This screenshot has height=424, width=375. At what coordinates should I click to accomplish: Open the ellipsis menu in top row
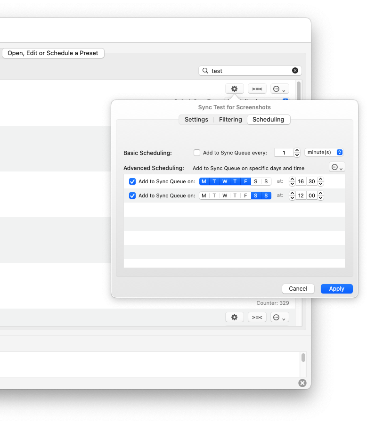pos(279,89)
